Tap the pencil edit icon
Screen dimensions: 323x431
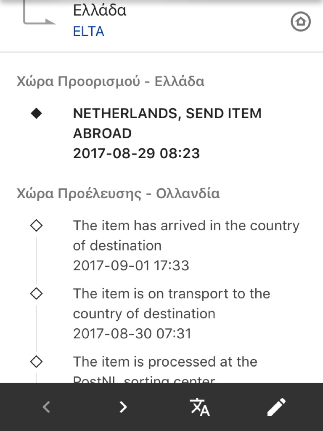tap(277, 407)
